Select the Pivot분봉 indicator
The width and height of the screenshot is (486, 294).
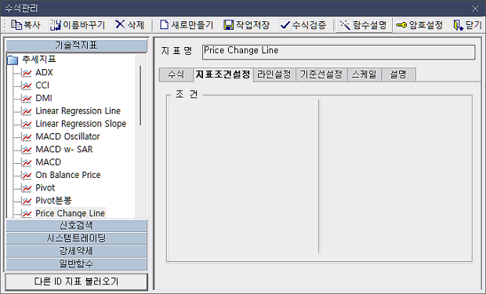point(53,201)
